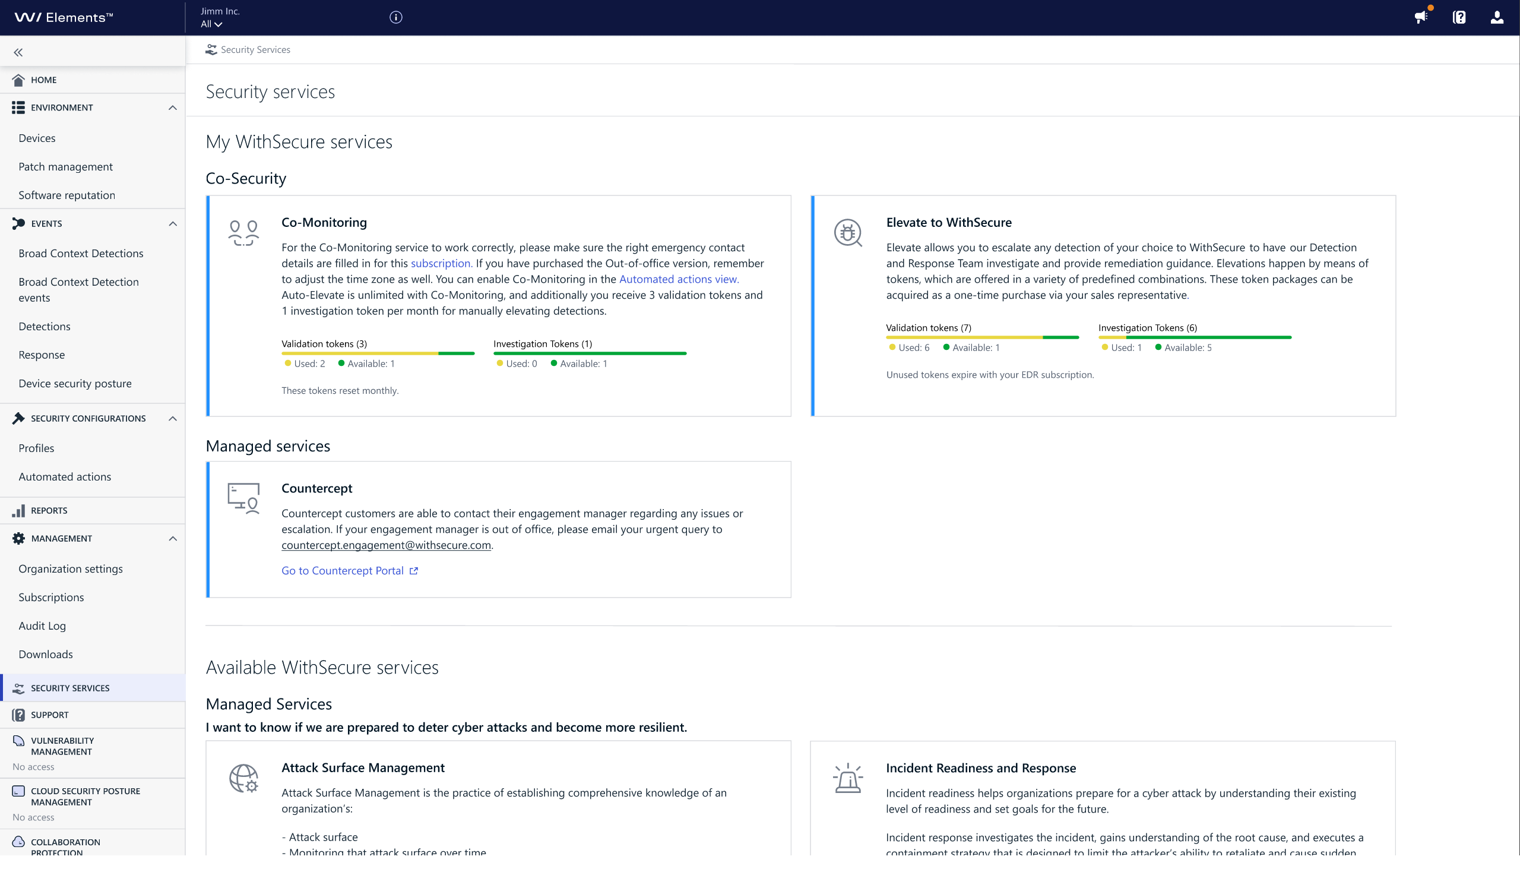This screenshot has width=1520, height=891.
Task: Select Security Services in the sidebar
Action: (93, 688)
